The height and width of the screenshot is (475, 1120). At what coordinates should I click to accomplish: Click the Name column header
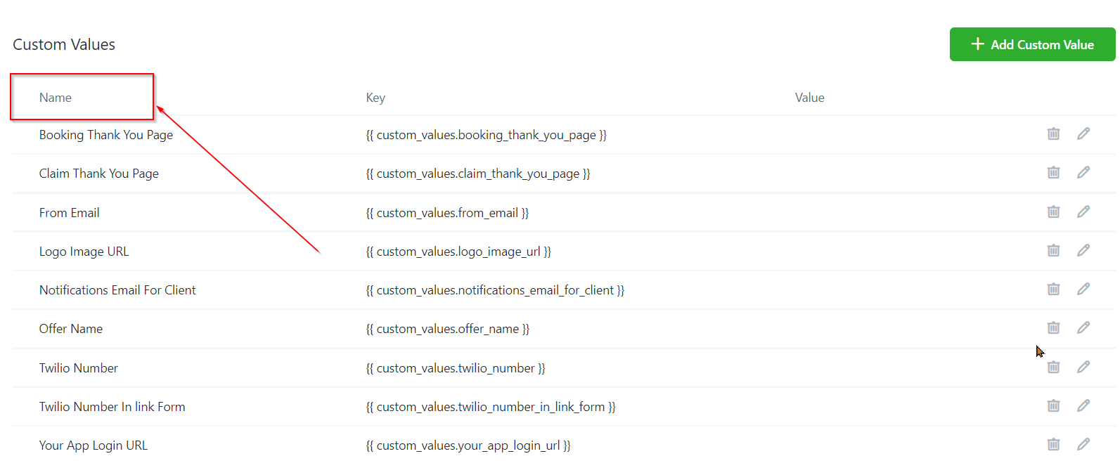(x=56, y=98)
